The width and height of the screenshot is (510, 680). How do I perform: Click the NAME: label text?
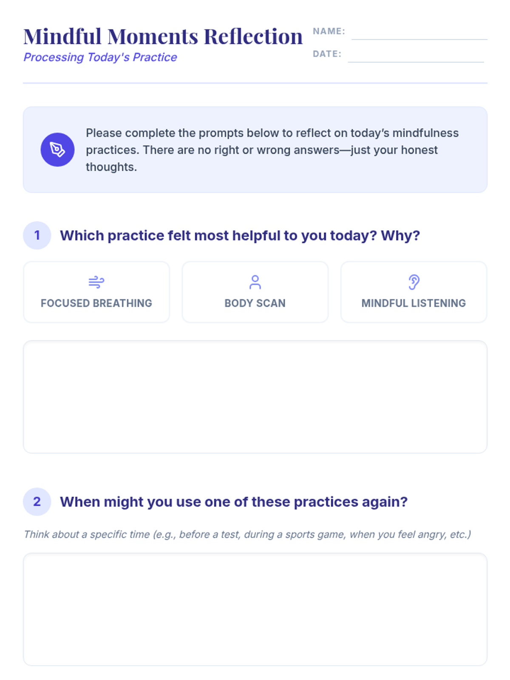pyautogui.click(x=329, y=31)
